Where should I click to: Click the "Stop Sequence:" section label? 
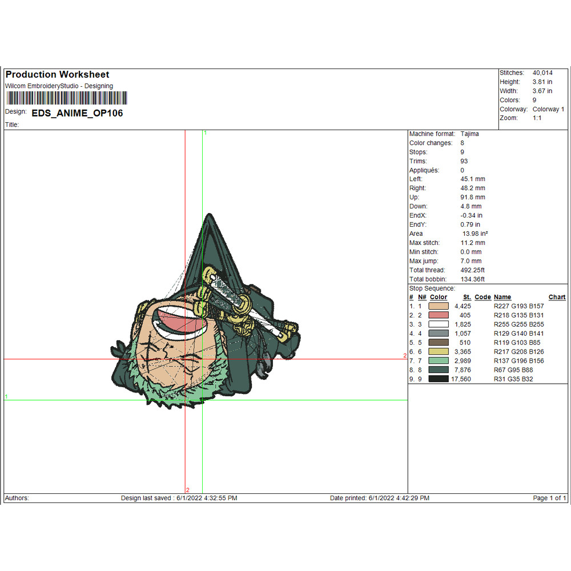click(432, 288)
